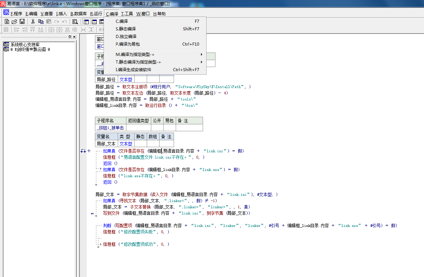Image resolution: width=424 pixels, height=277 pixels.
Task: Click 文本型 type cell of 局部_文本
Action: pos(126,144)
